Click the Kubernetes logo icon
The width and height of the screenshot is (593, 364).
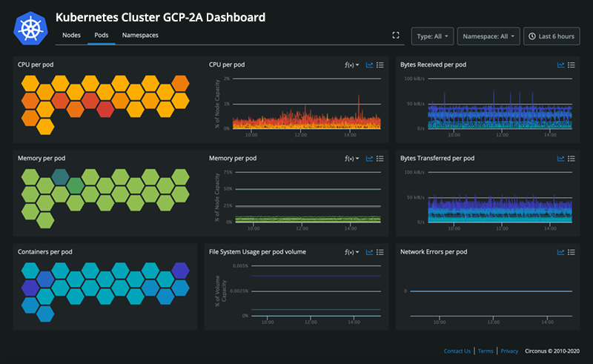30,28
